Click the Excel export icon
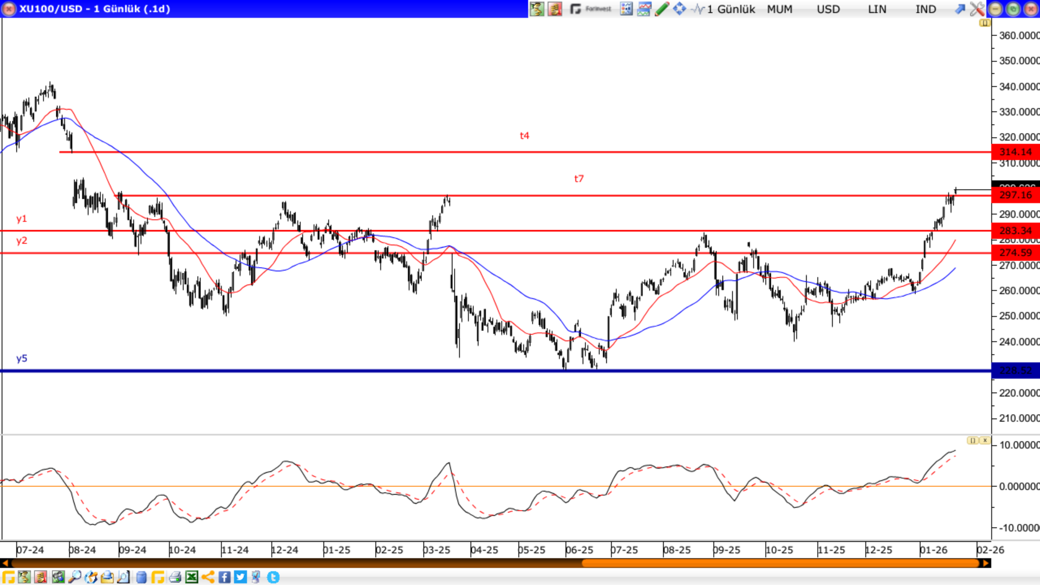Viewport: 1040px width, 585px height. (192, 577)
